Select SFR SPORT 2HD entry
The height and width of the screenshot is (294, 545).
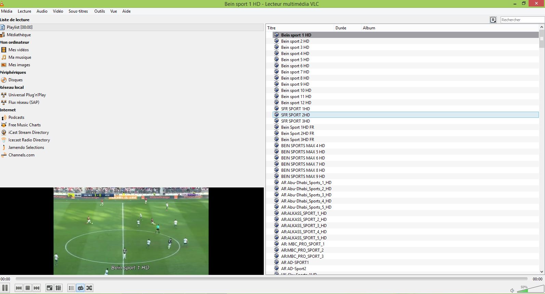tap(406, 115)
